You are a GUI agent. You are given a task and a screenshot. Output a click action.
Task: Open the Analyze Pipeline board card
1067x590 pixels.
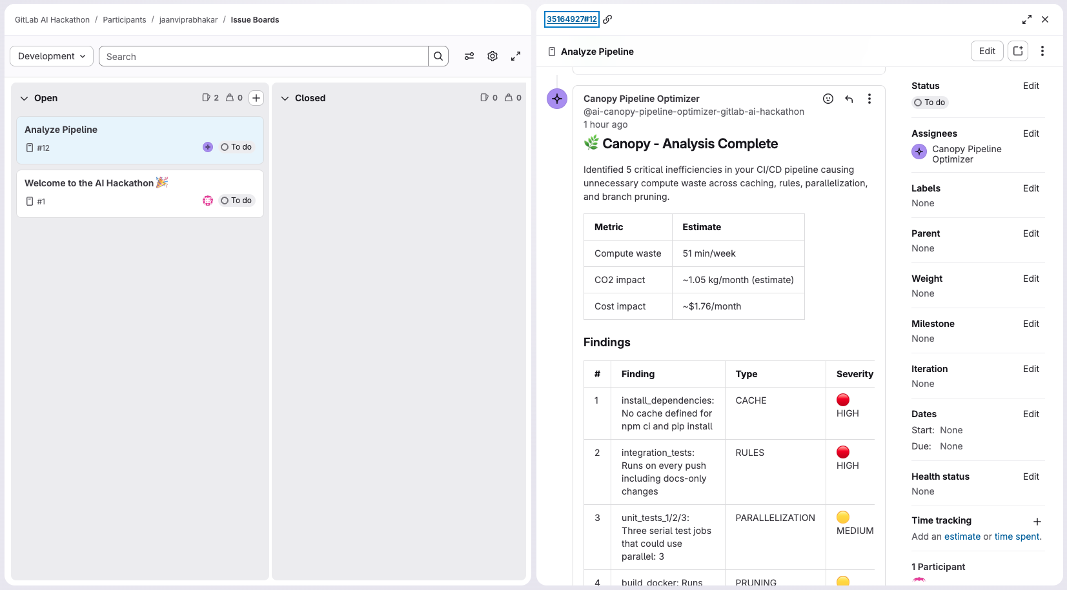coord(140,140)
